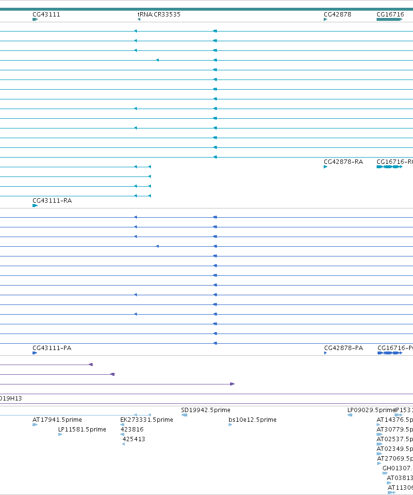Select the LP09029.5prime EST label

371,410
